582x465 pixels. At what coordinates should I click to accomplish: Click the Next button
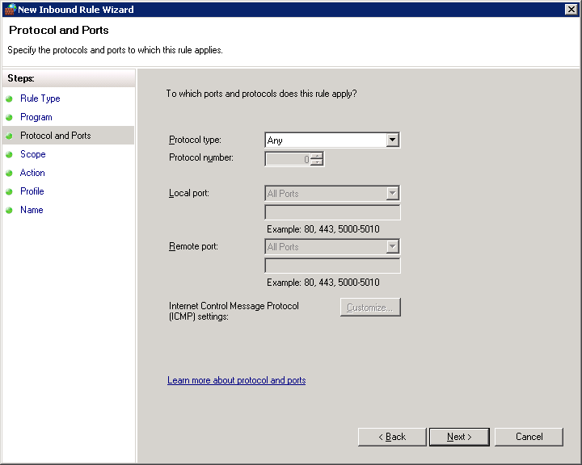pos(459,437)
